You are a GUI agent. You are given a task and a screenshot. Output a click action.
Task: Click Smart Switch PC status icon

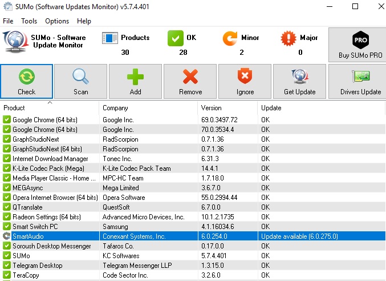coord(7,226)
